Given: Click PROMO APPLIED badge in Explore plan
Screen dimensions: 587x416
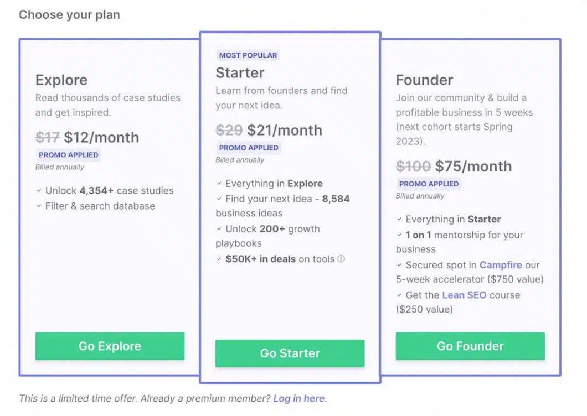Looking at the screenshot, I should (x=69, y=155).
